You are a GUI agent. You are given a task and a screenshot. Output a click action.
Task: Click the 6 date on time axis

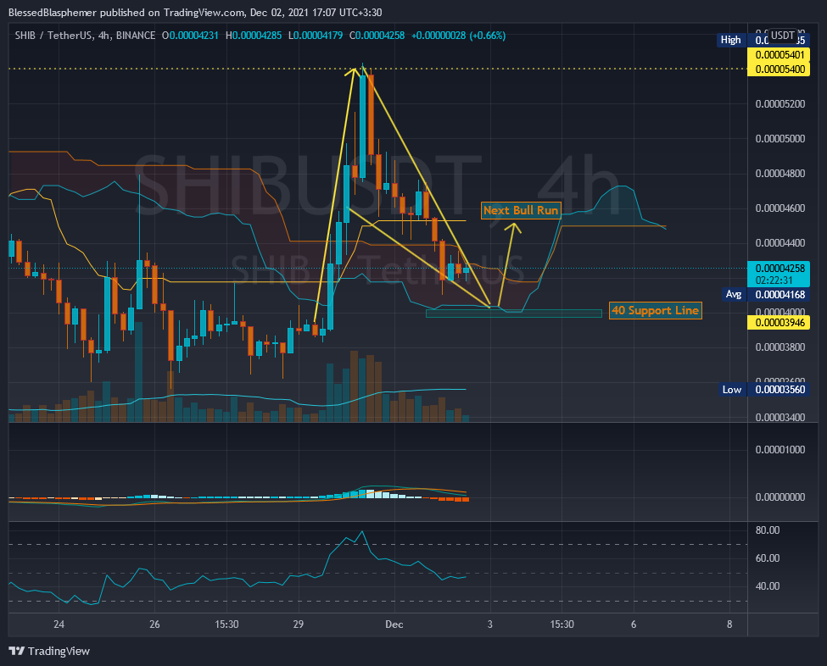coord(634,624)
